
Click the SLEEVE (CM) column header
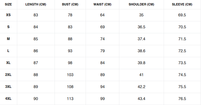point(182,4)
